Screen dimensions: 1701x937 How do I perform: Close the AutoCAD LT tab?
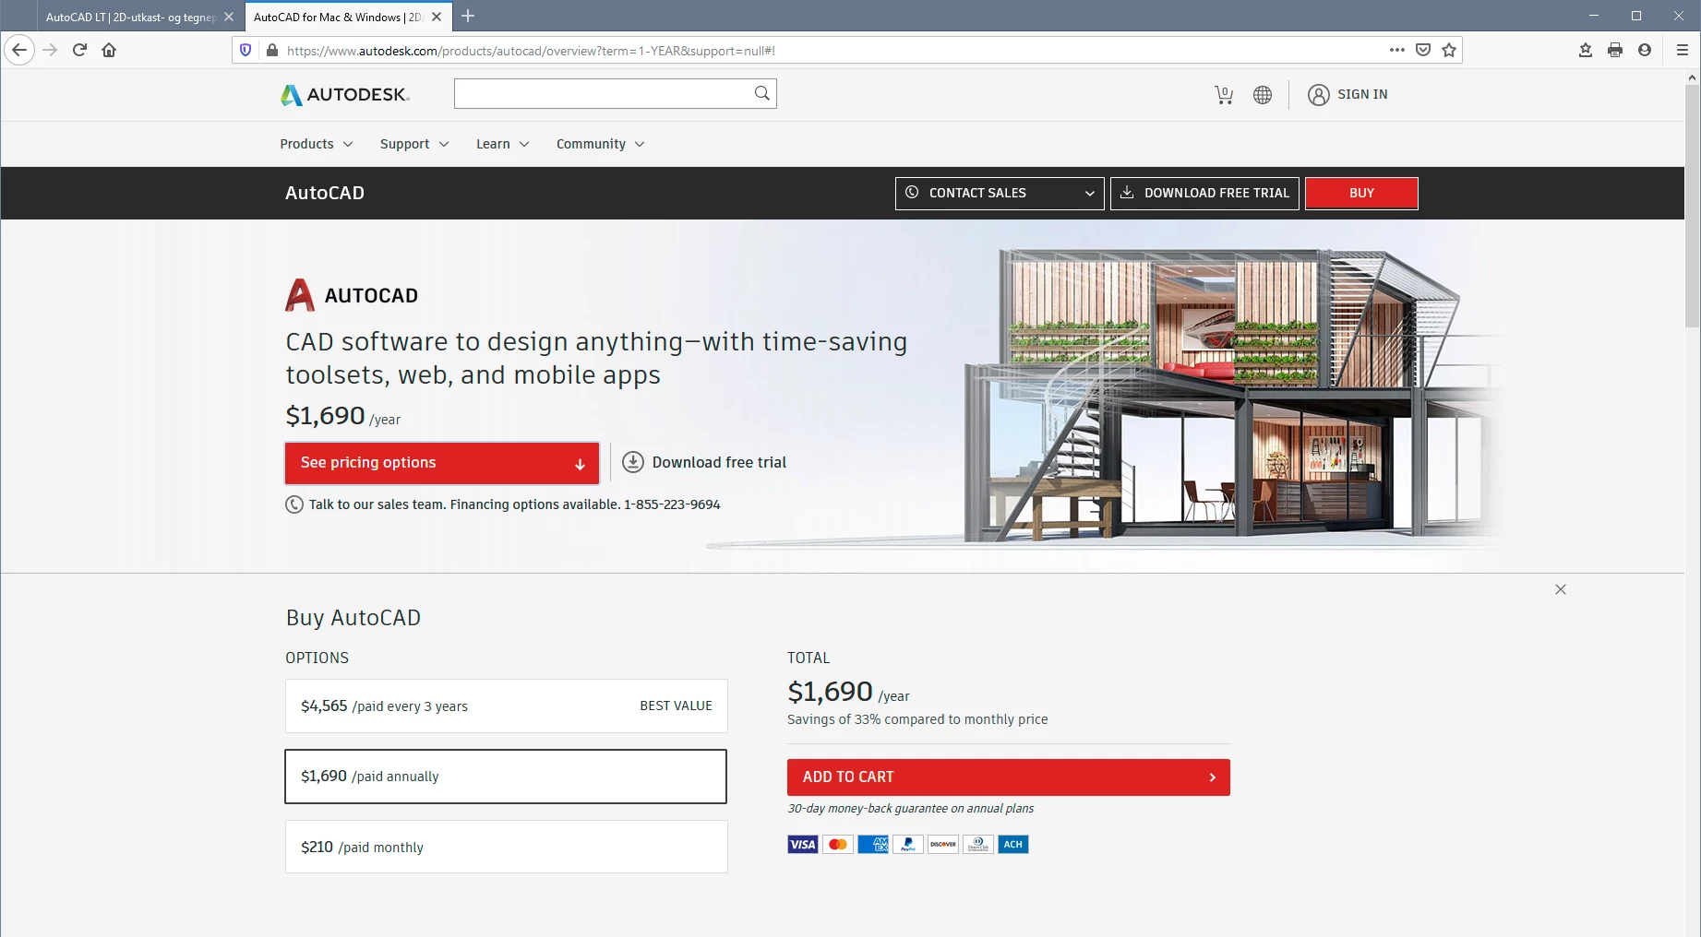click(x=229, y=17)
